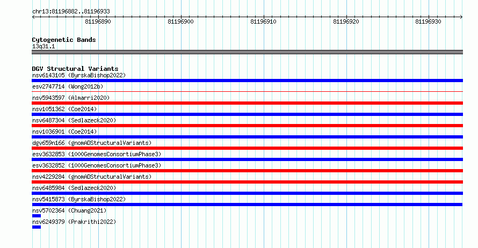Screen dimensions: 478x248
Task: Select the red bar under esv3632852
Action: click(x=247, y=171)
